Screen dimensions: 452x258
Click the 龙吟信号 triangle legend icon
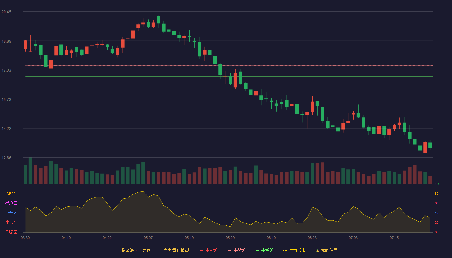click(x=318, y=250)
